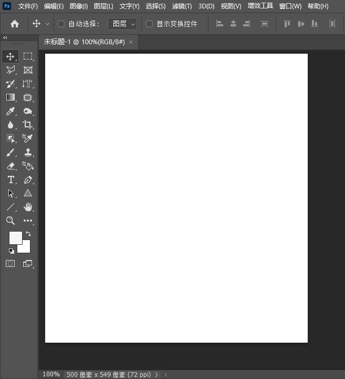Select the 3D Material Eyedropper tool
Screen dimensions: 345x379
pos(27,138)
